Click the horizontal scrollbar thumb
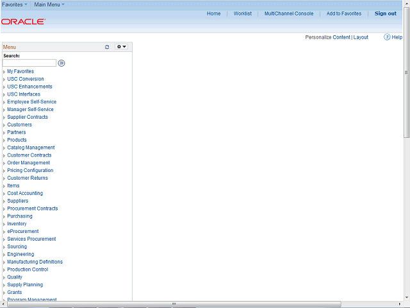410x308 pixels. 174,304
